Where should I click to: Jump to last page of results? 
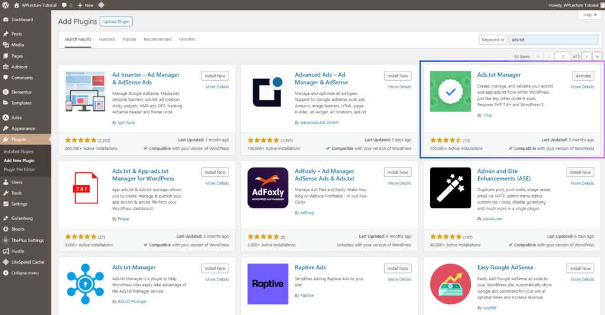(x=597, y=57)
